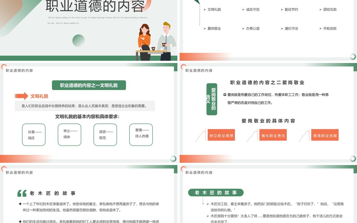Click the green quotation mark icon

[22, 193]
